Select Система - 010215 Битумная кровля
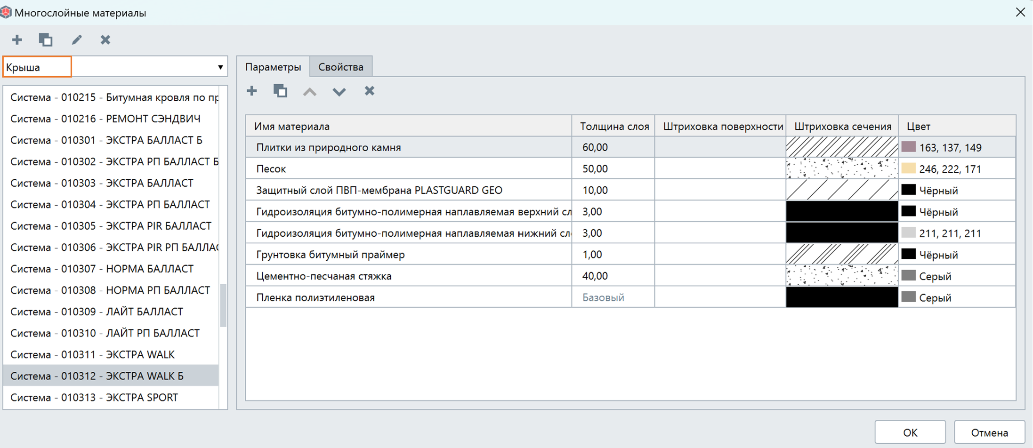 click(x=111, y=97)
